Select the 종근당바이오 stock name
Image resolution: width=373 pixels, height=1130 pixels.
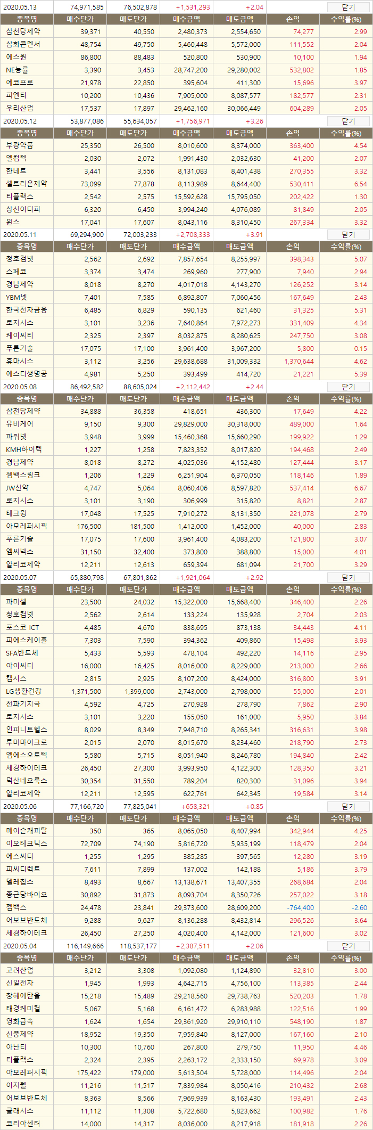tap(27, 894)
